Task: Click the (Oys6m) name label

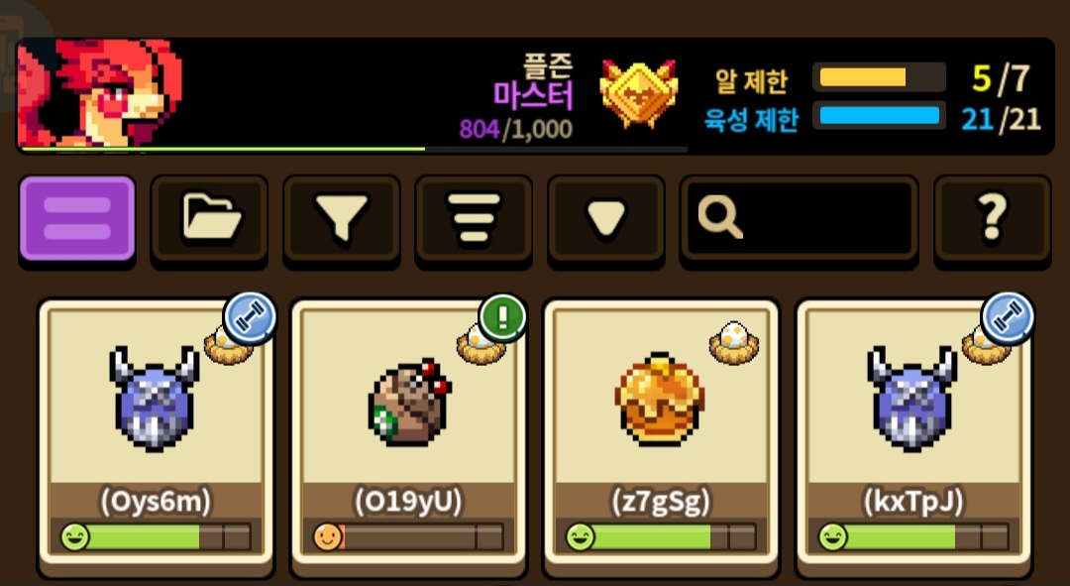Action: pyautogui.click(x=156, y=502)
